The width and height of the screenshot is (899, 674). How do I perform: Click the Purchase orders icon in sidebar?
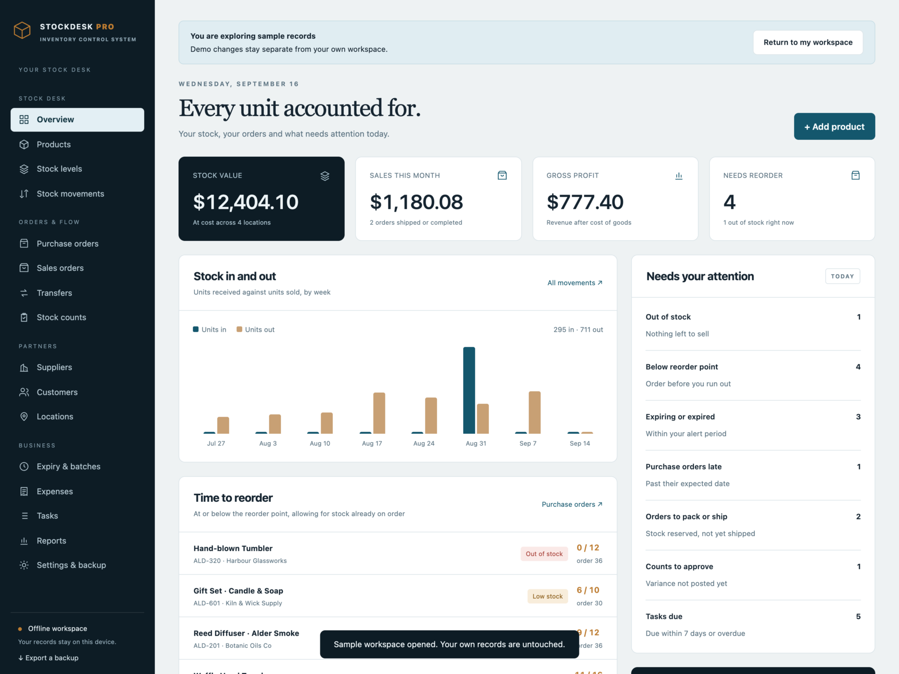coord(24,243)
